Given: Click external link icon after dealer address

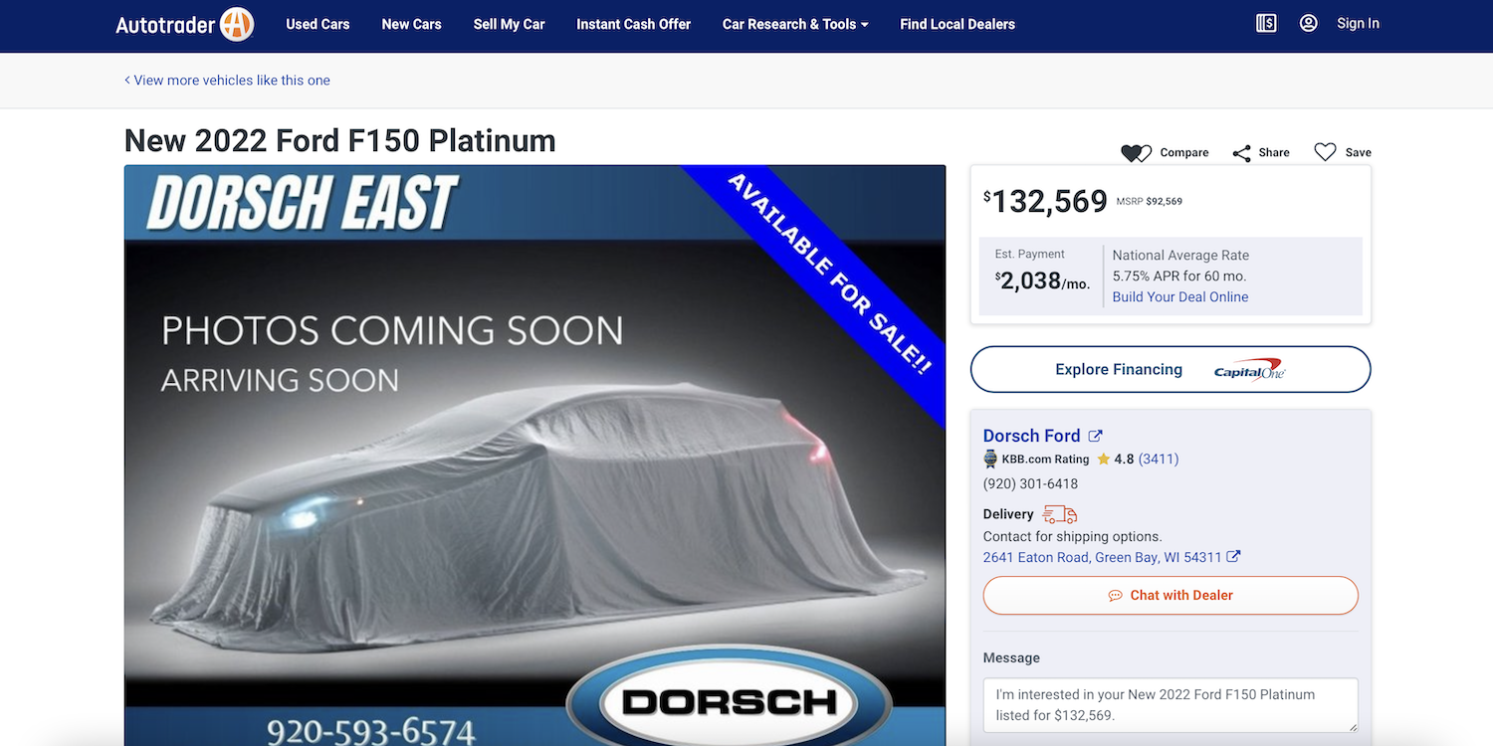Looking at the screenshot, I should pyautogui.click(x=1233, y=557).
